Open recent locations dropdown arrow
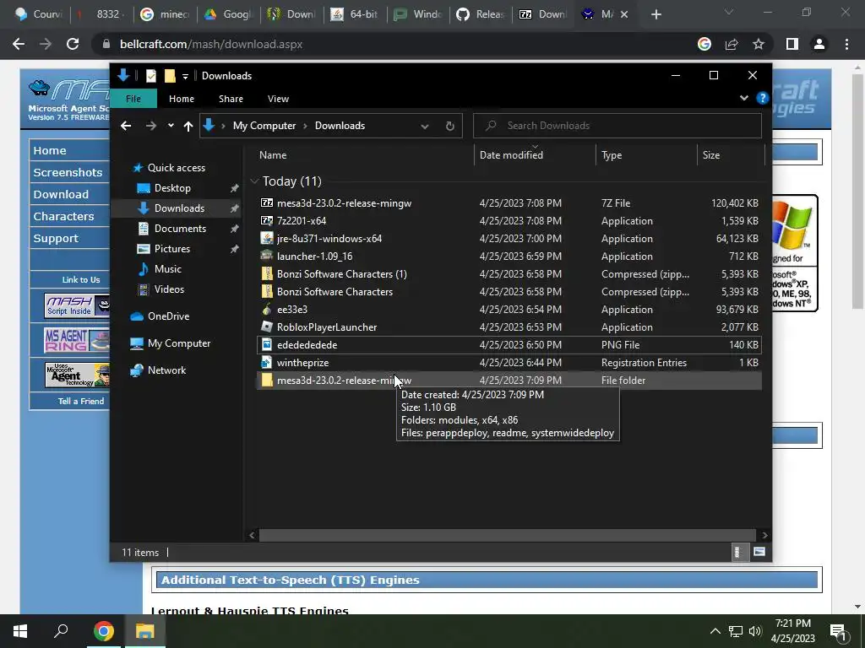This screenshot has width=865, height=648. tap(171, 126)
